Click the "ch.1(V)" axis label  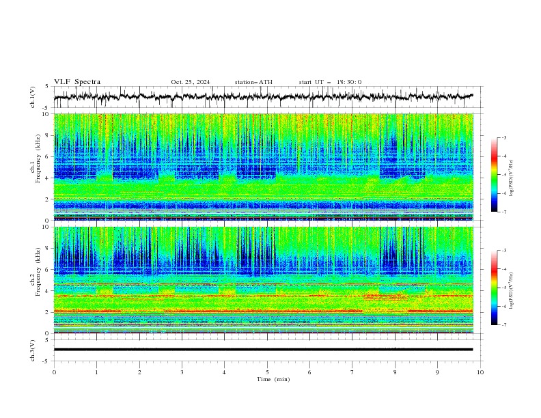(x=33, y=97)
